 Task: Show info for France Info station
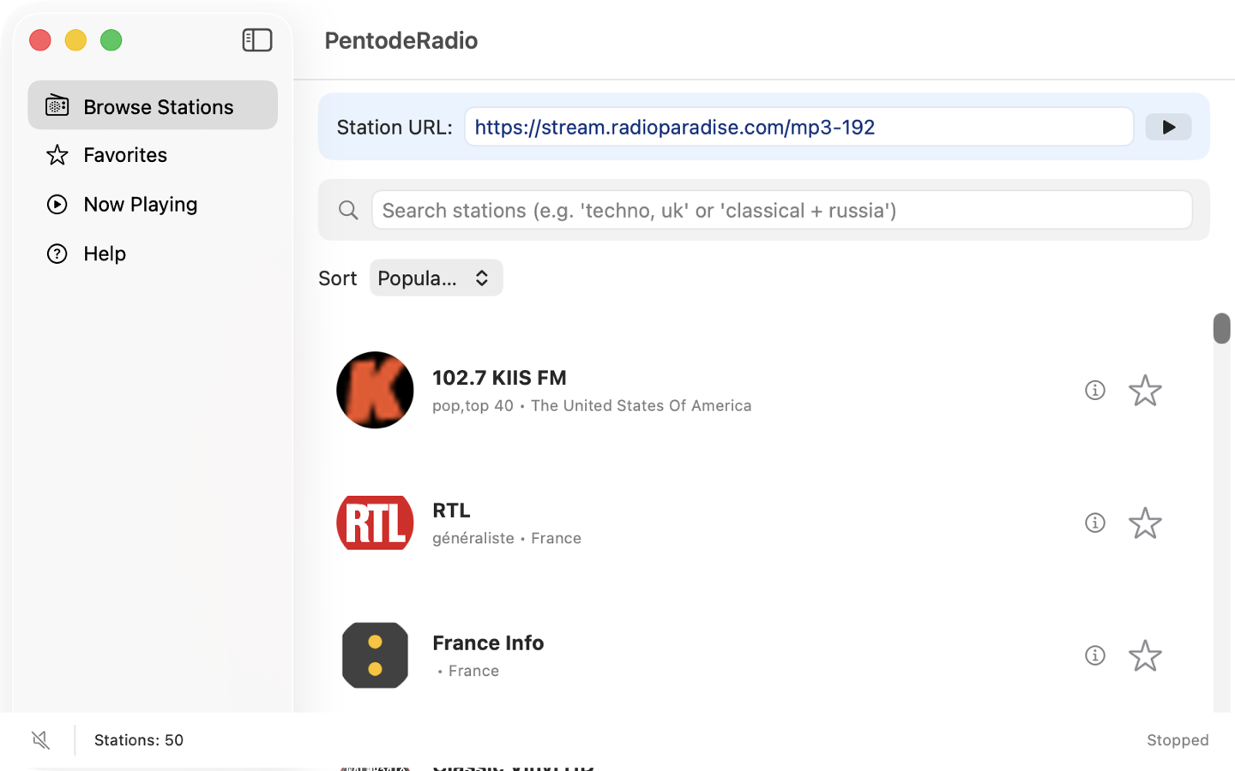(1095, 655)
